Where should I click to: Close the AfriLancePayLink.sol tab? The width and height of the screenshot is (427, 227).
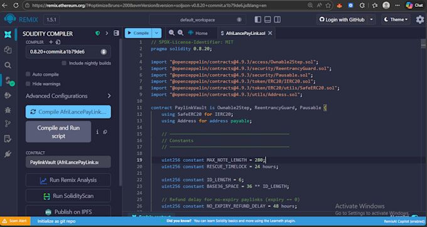click(x=270, y=33)
